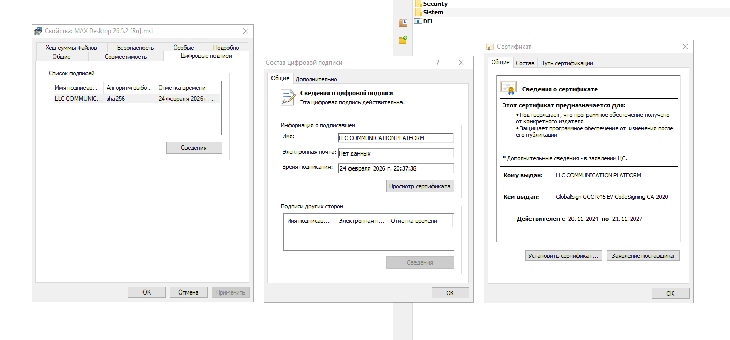730x340 pixels.
Task: Click the Время подписания field
Action: 395,168
